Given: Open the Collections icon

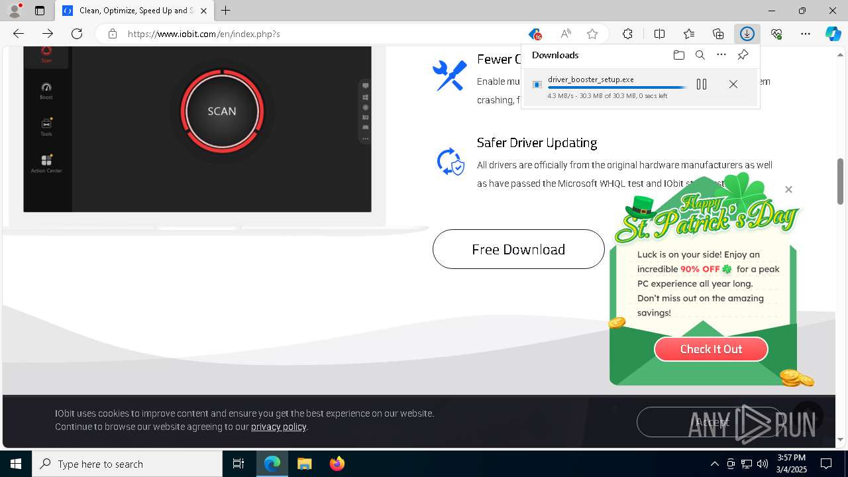Looking at the screenshot, I should [718, 34].
